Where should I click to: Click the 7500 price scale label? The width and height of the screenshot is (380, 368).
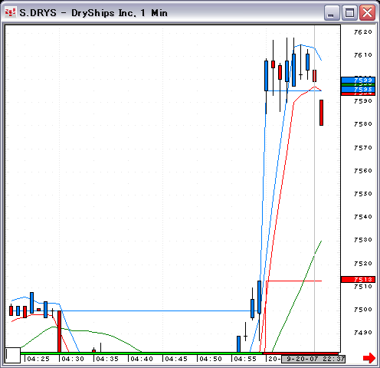363,310
